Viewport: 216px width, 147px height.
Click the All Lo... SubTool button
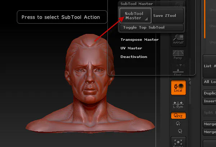pos(210,82)
